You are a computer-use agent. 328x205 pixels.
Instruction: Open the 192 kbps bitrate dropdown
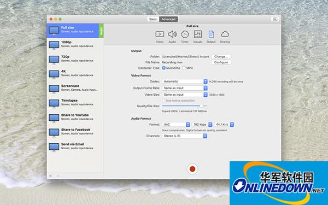tap(202, 125)
